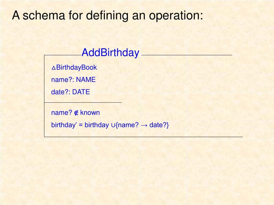
Task: Click the top border line right of AddBirthday
Action: point(187,55)
